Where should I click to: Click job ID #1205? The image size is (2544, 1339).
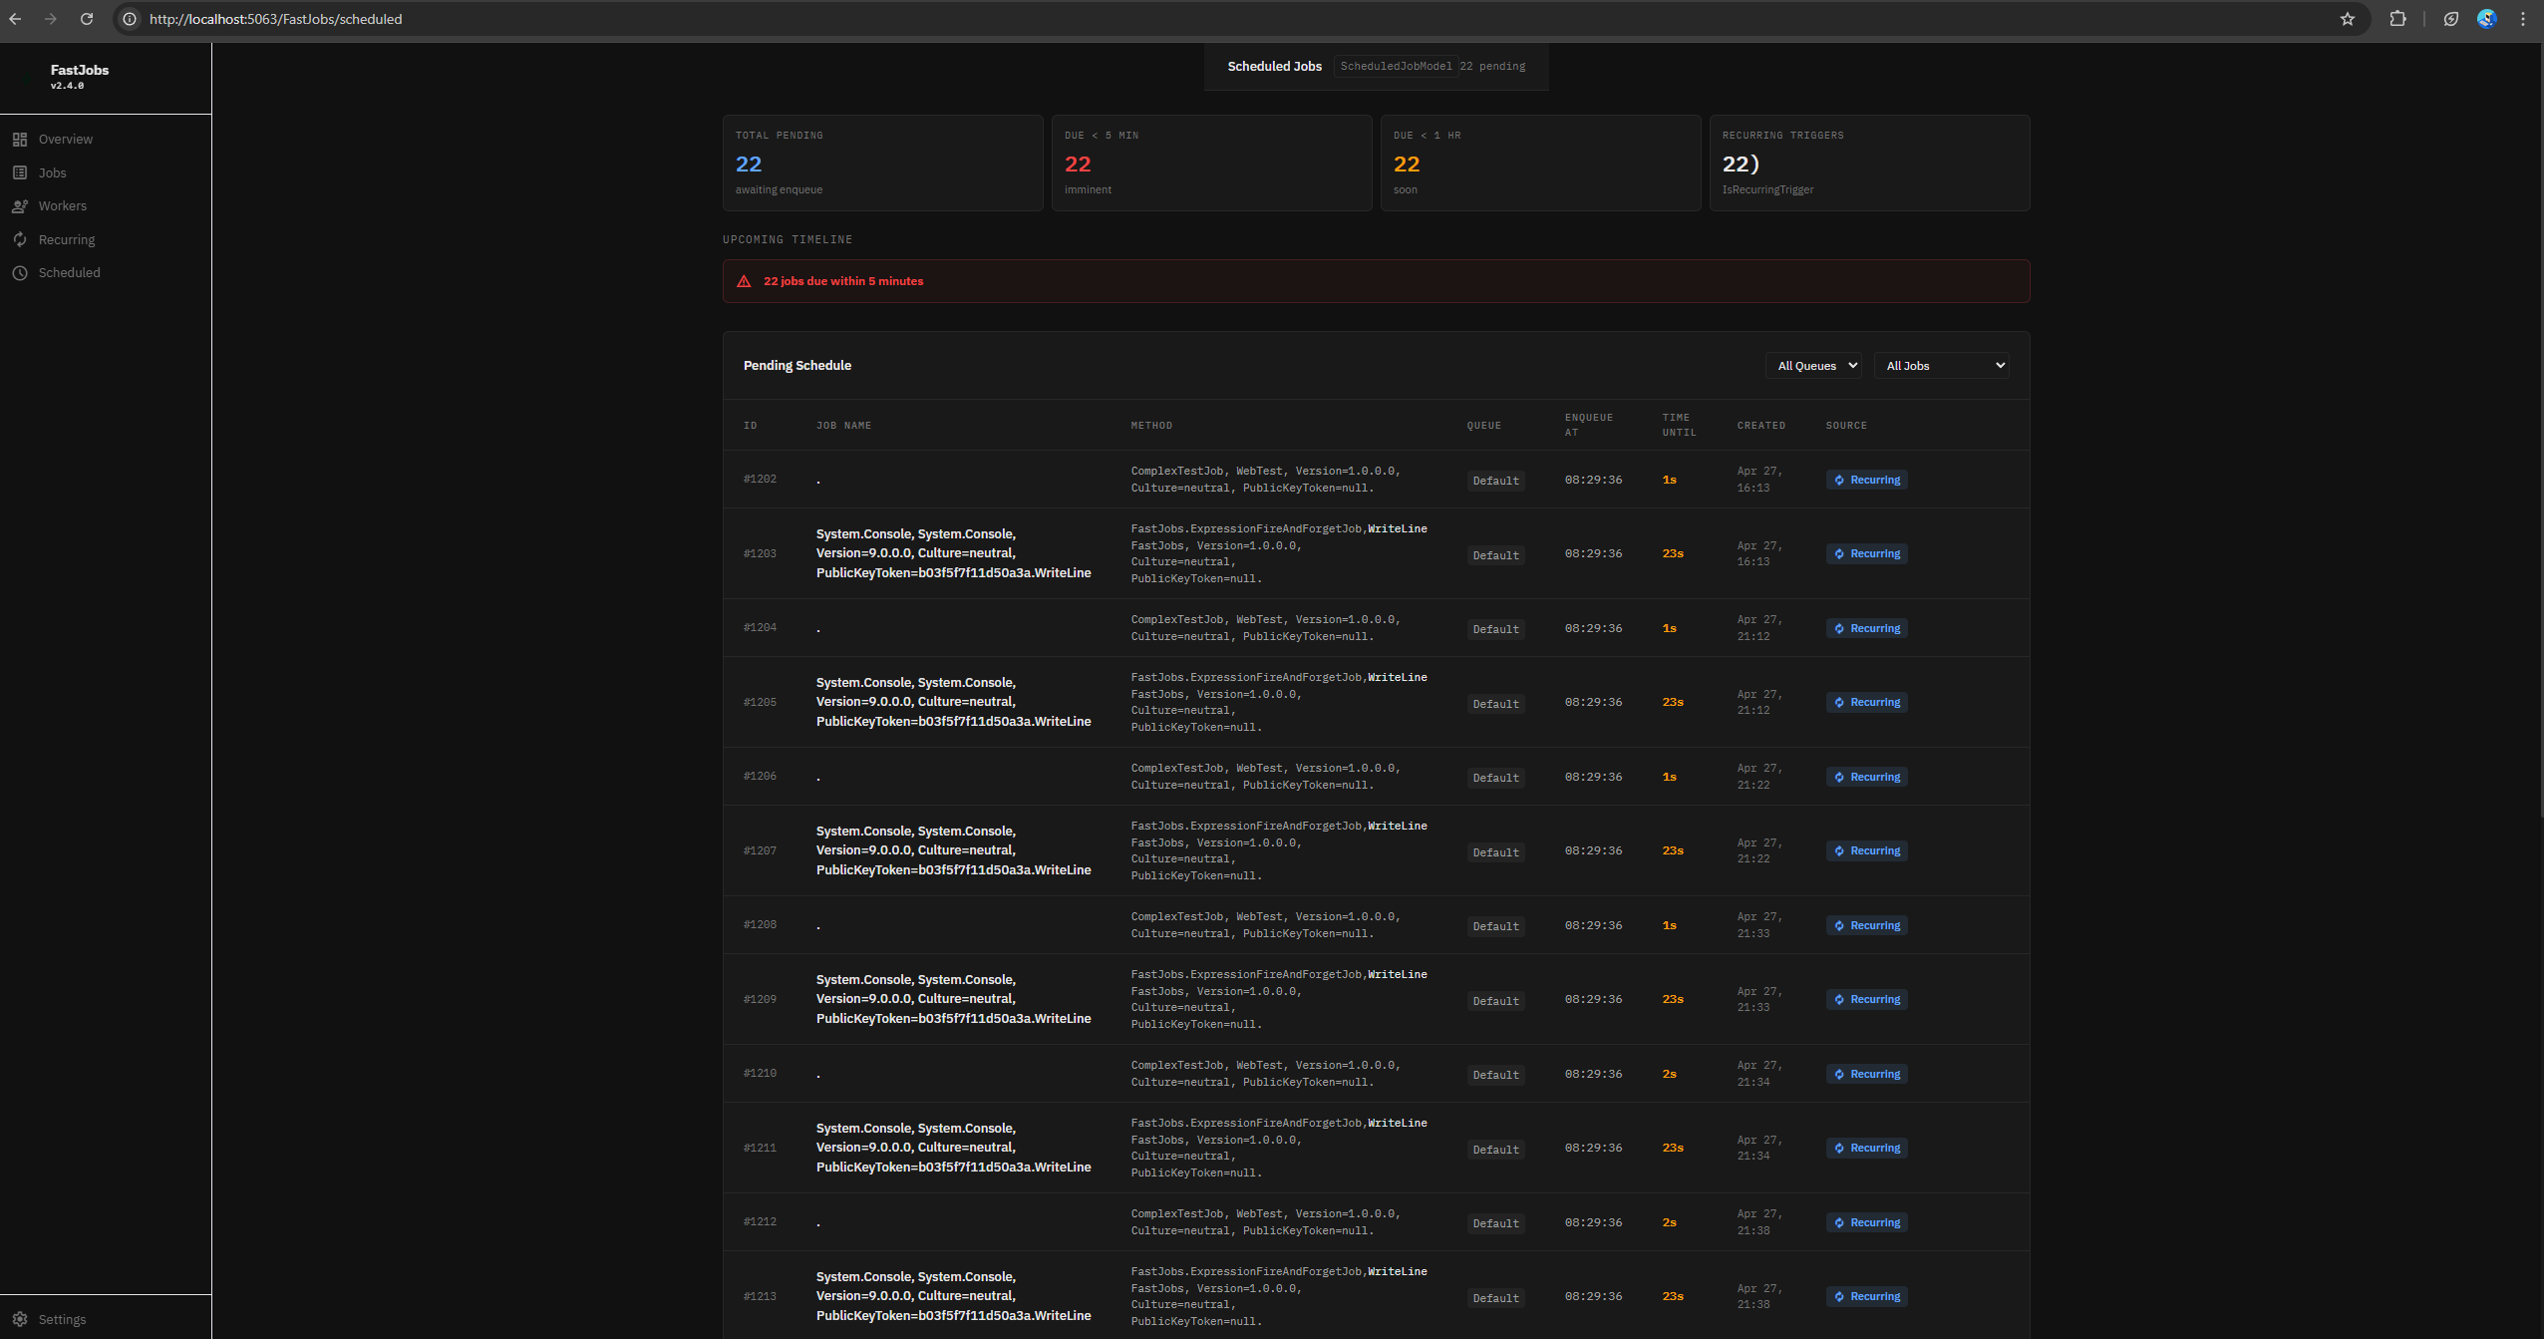coord(760,703)
